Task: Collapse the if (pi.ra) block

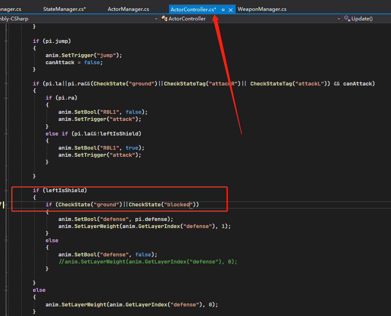Action: [6, 98]
